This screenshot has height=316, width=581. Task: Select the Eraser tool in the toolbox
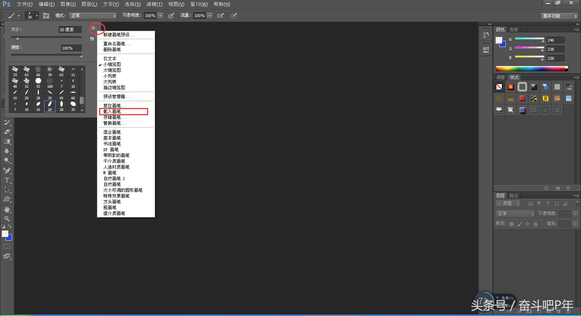7,132
